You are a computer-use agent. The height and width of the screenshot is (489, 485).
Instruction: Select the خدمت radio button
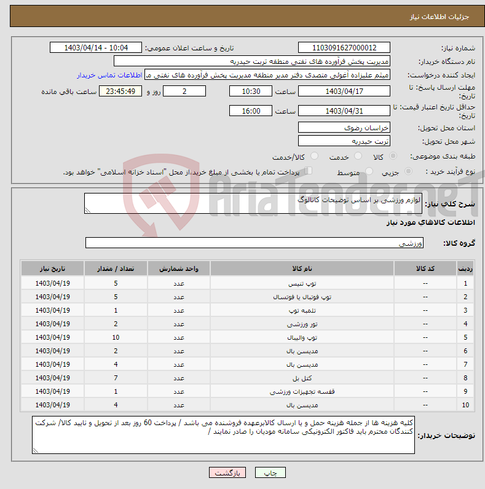click(358, 156)
